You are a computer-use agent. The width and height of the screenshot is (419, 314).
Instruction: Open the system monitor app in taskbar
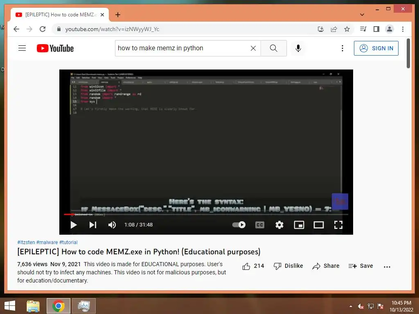coord(84,306)
